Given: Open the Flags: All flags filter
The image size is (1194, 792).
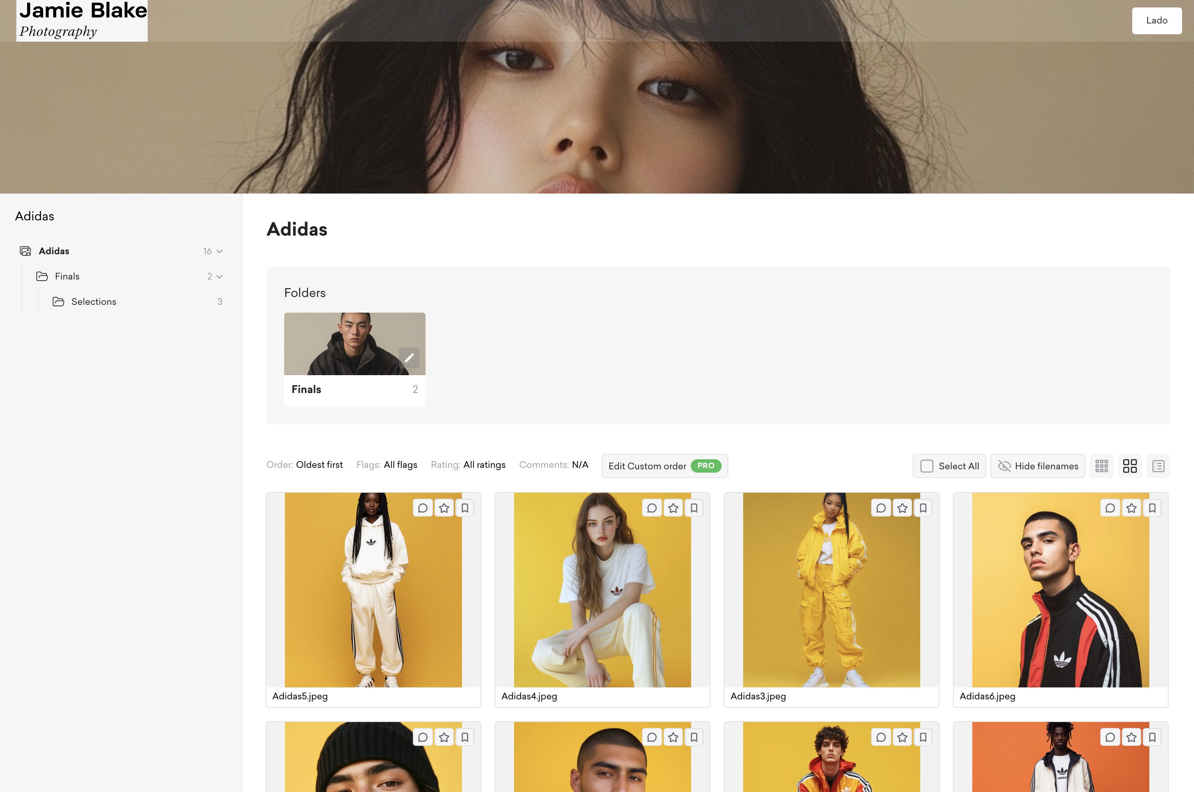Looking at the screenshot, I should pyautogui.click(x=400, y=465).
